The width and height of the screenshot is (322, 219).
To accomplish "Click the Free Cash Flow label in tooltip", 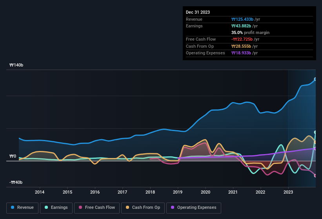I will 201,39.
